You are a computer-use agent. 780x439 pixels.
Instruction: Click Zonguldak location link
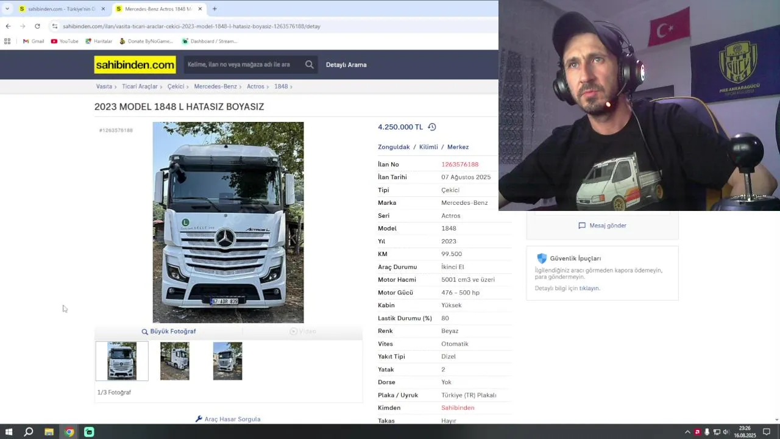(x=394, y=147)
